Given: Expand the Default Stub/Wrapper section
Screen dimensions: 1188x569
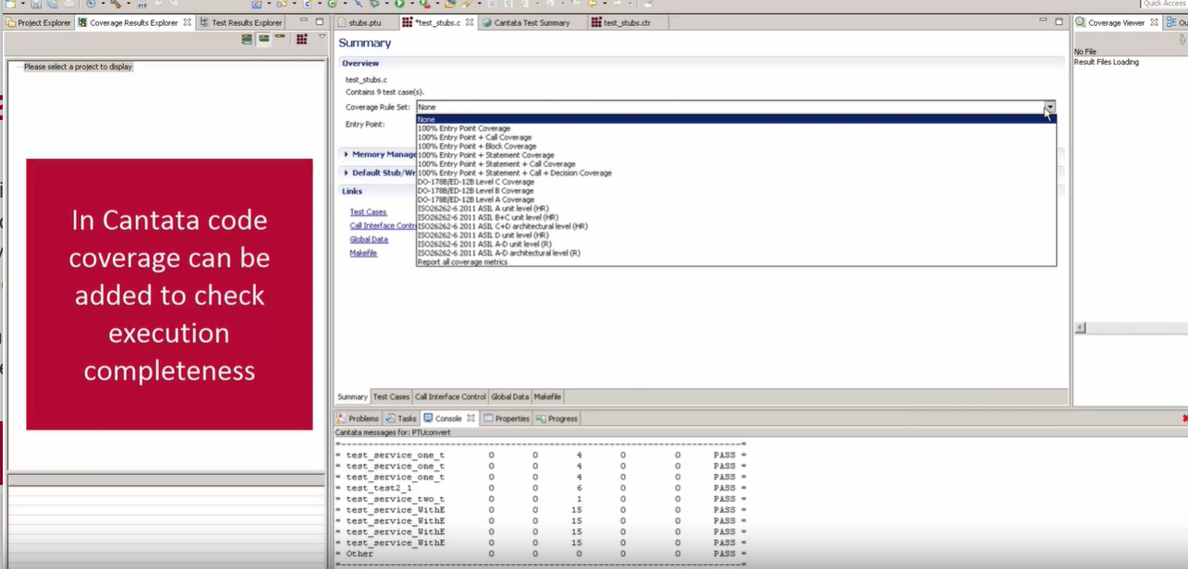Looking at the screenshot, I should click(346, 173).
